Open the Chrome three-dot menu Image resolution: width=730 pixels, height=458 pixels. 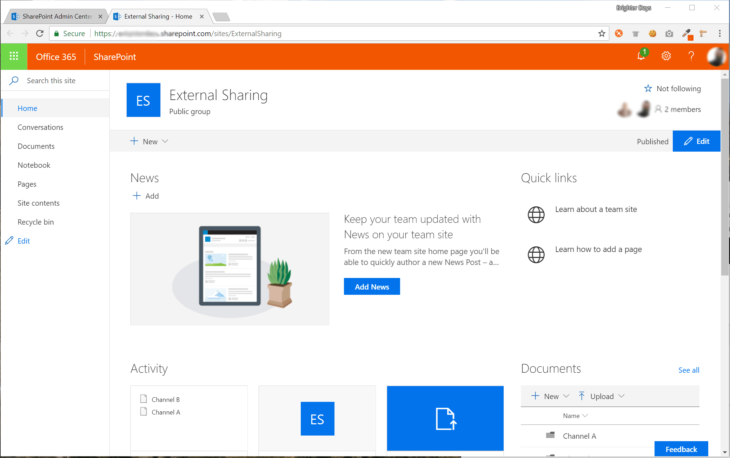coord(720,33)
